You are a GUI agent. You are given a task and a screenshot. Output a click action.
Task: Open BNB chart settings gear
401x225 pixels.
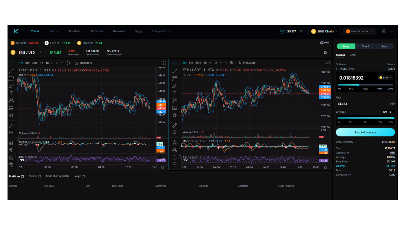point(162,167)
